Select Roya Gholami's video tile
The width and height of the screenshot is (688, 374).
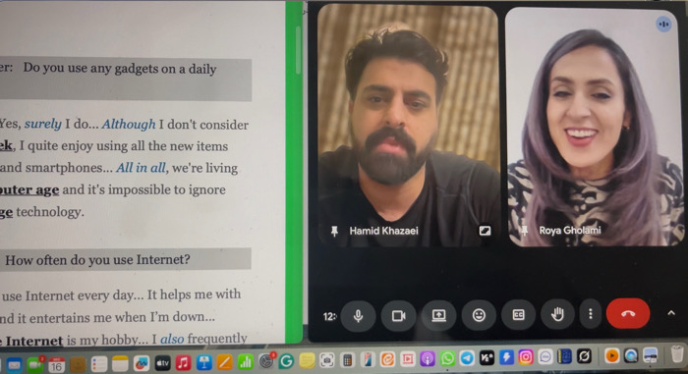coord(594,127)
